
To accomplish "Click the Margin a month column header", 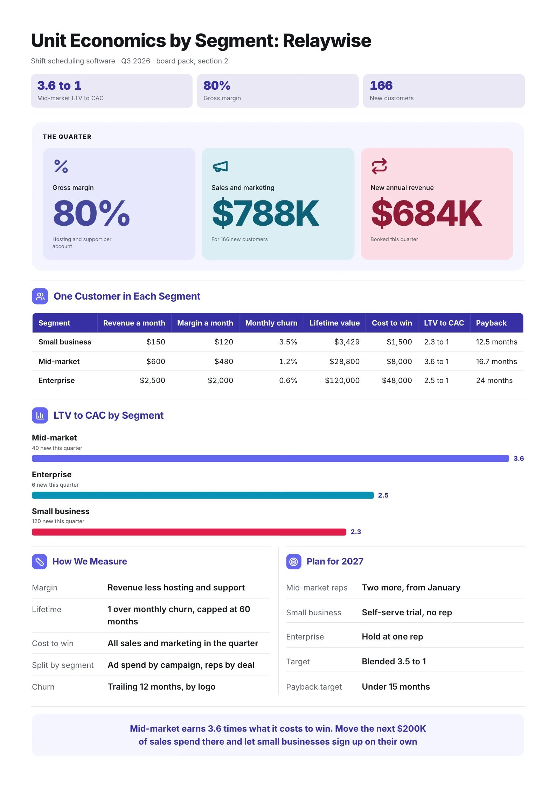I will (205, 323).
